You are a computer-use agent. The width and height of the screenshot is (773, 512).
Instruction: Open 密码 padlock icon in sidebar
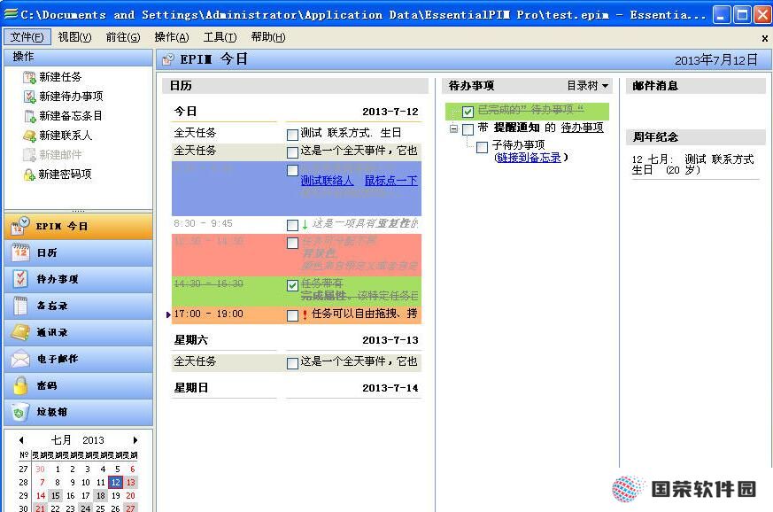19,385
